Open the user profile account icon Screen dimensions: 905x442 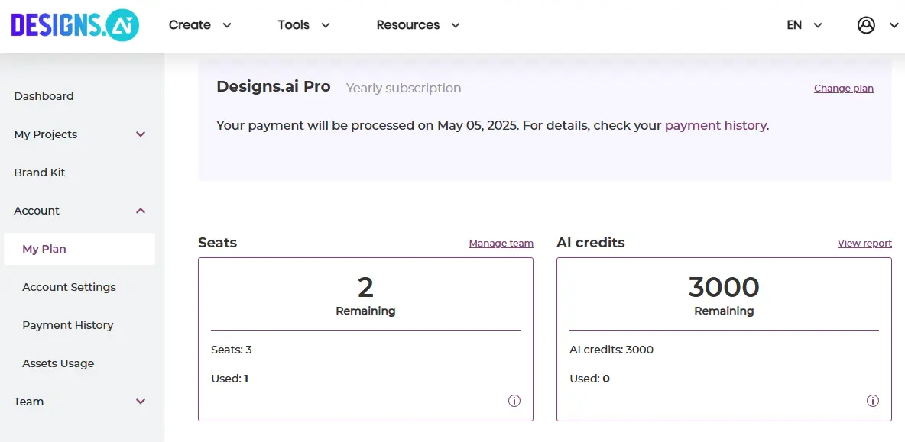pyautogui.click(x=866, y=25)
